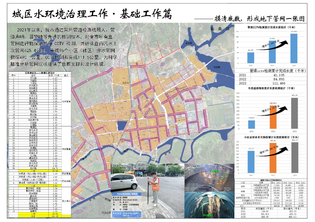The height and width of the screenshot is (222, 315).
Task: Click the '备注' column header
Action: tap(66, 75)
